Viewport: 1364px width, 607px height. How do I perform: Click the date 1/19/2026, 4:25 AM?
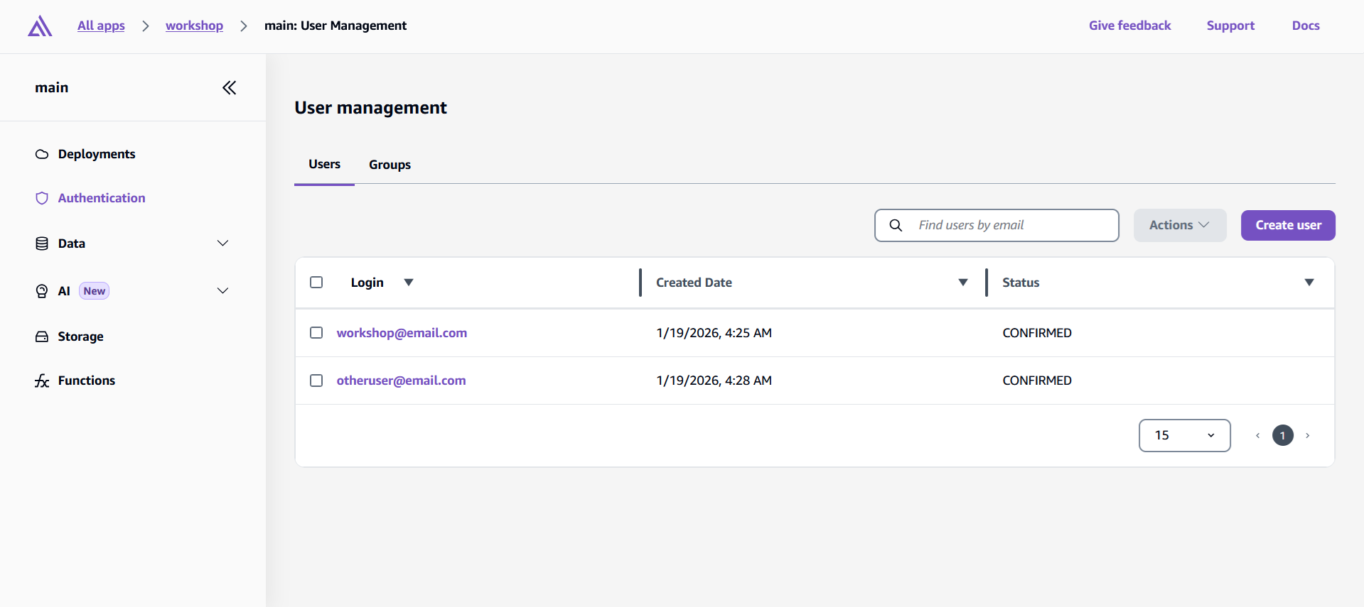(714, 333)
